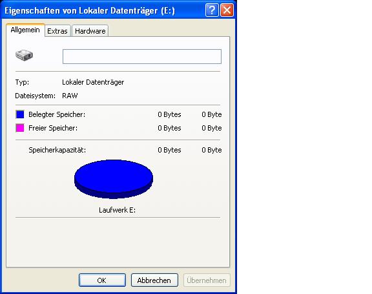The image size is (372, 294).
Task: Open the Extras tab
Action: [x=57, y=31]
